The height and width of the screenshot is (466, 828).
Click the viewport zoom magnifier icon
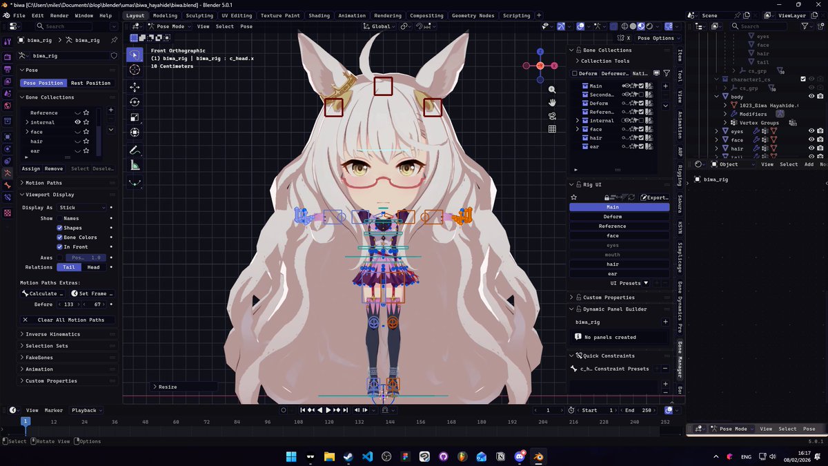pyautogui.click(x=552, y=90)
